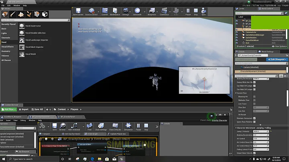Click the Save Current toolbar icon

coord(78,11)
